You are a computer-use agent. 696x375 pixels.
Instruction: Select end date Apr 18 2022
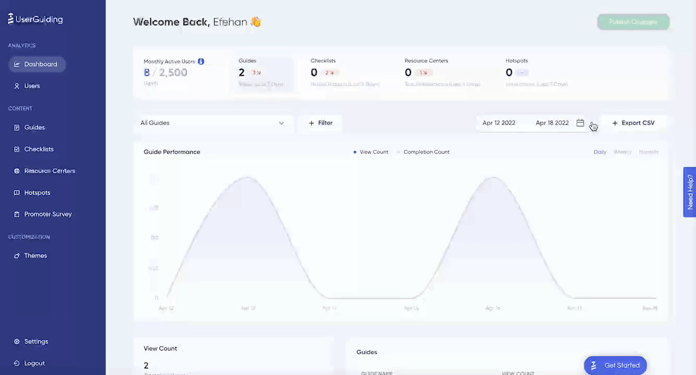[x=552, y=123]
